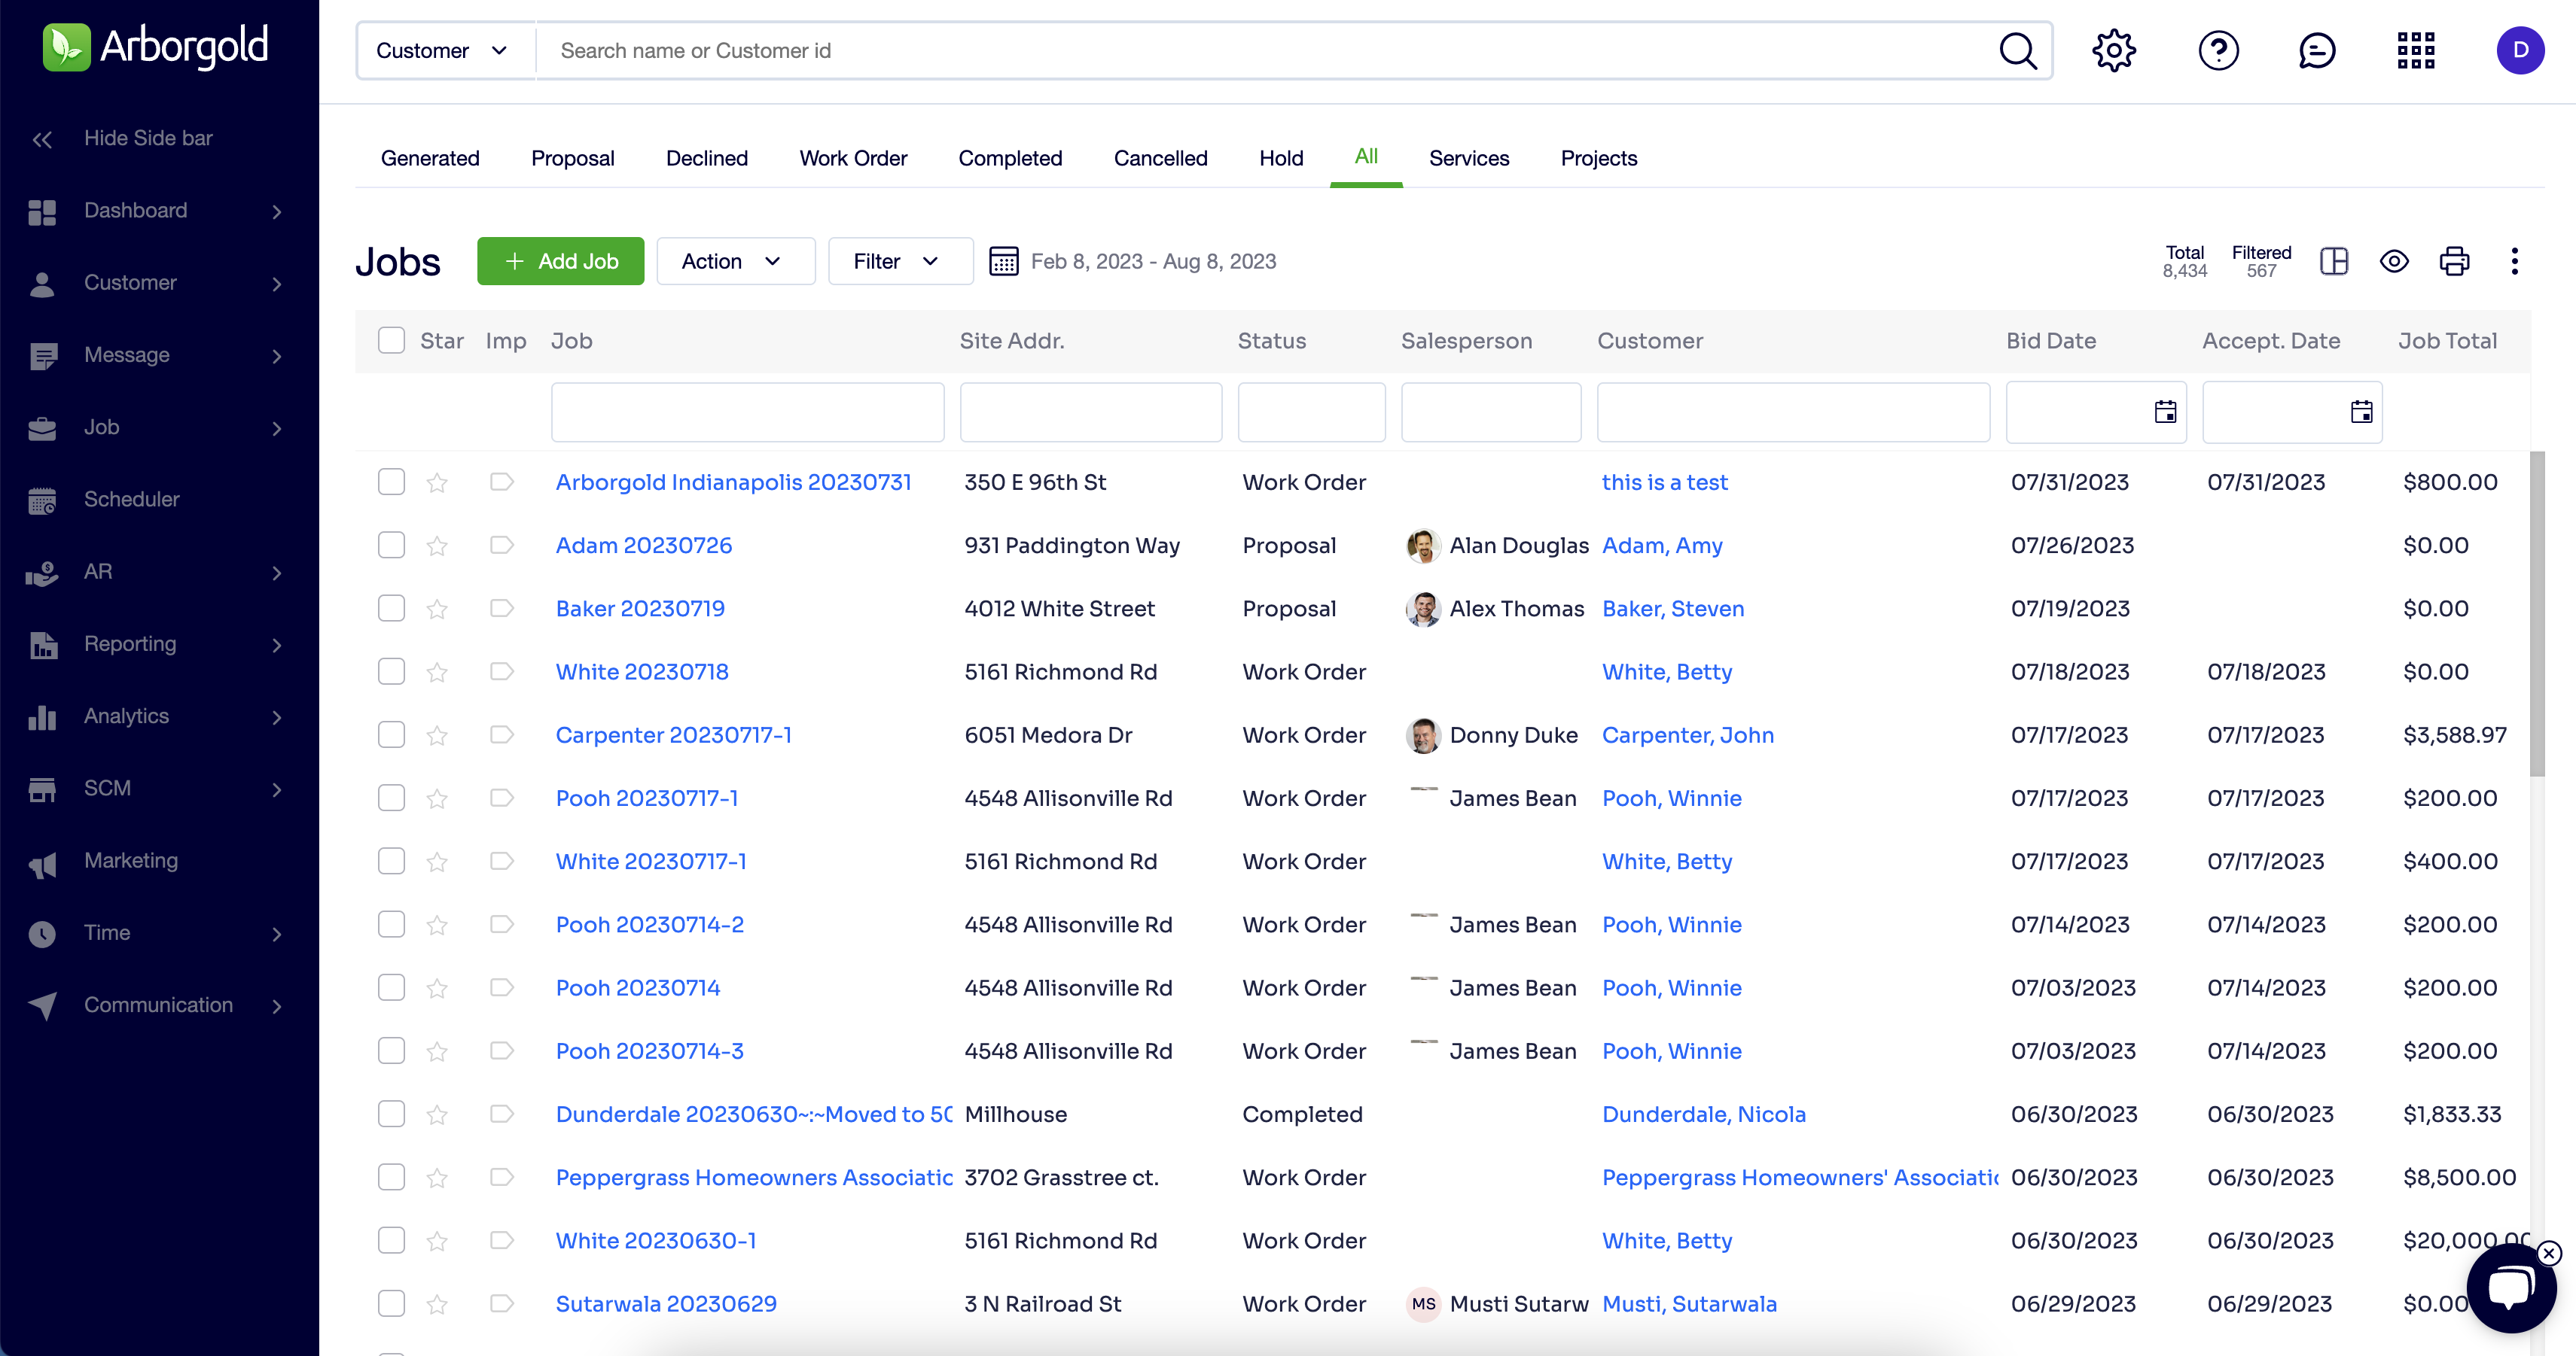Click the print icon in Jobs toolbar

[x=2454, y=261]
